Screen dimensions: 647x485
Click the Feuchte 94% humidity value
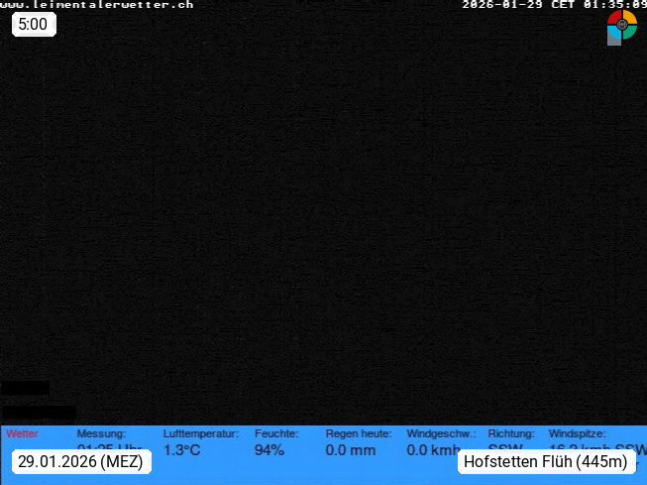[x=270, y=450]
